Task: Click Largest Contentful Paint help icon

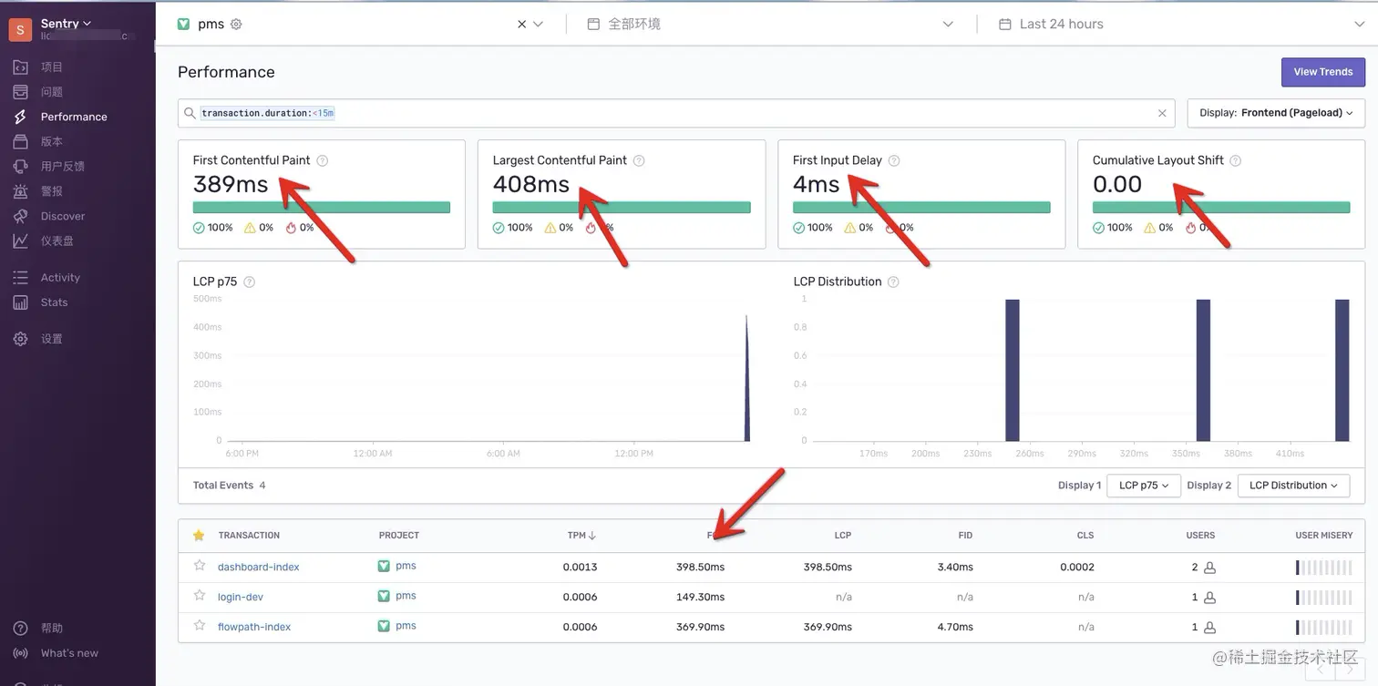Action: [x=639, y=160]
